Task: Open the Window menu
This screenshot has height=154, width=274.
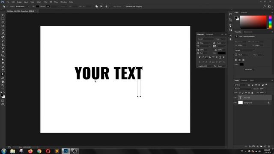Action: (63, 2)
